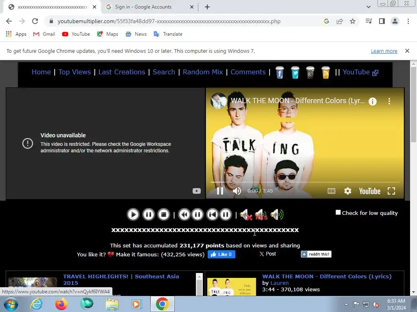
Task: Open WALK THE MOON Different Colors (Lyrics) link
Action: [x=327, y=276]
